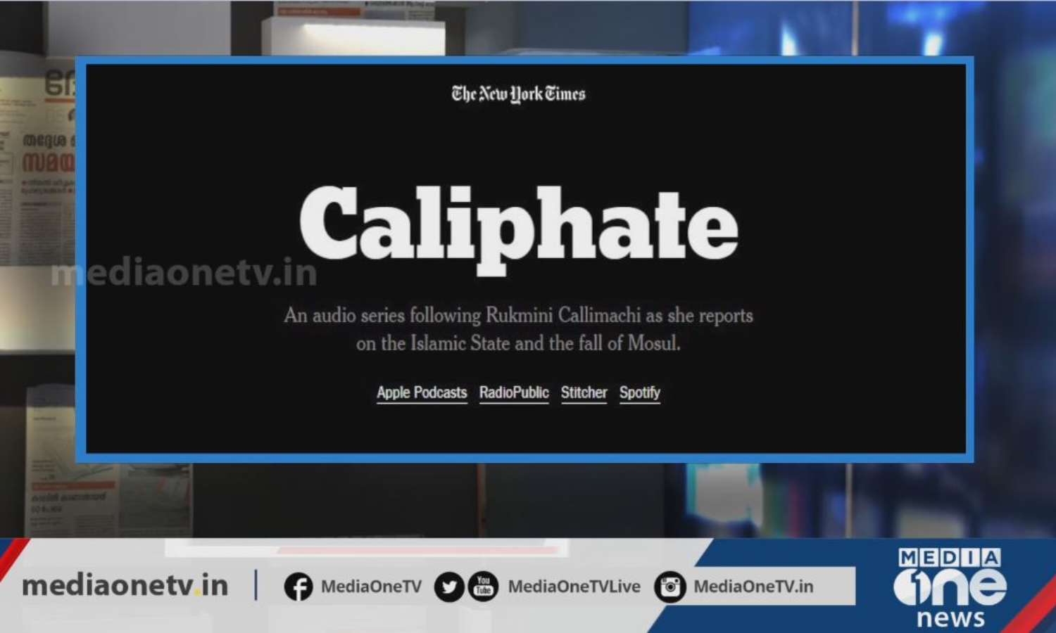Click the bold mediaonetv.in text in bottom banner
This screenshot has height=633, width=1056.
click(x=125, y=585)
